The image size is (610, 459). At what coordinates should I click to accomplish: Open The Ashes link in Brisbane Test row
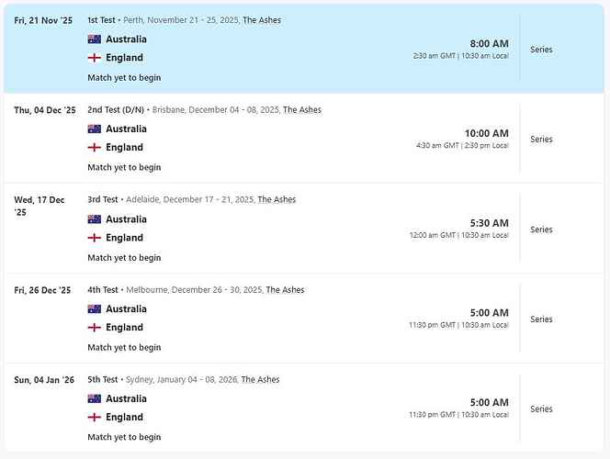[x=302, y=110]
